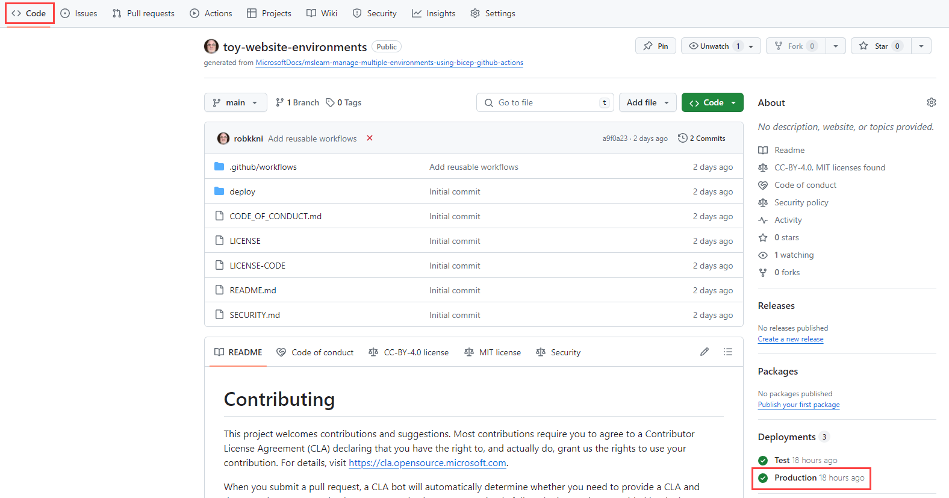
Task: Open the Issues tab
Action: coord(79,13)
